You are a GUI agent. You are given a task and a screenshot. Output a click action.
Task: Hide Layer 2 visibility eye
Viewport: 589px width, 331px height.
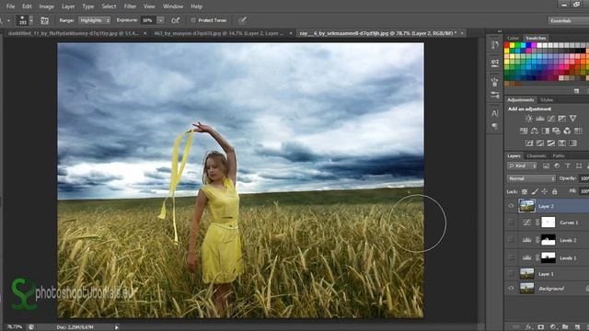click(511, 206)
